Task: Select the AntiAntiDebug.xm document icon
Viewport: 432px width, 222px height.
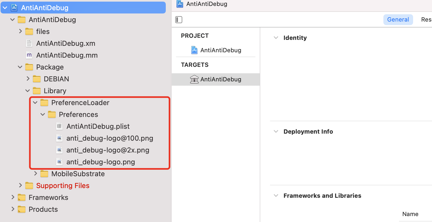Action: (29, 43)
